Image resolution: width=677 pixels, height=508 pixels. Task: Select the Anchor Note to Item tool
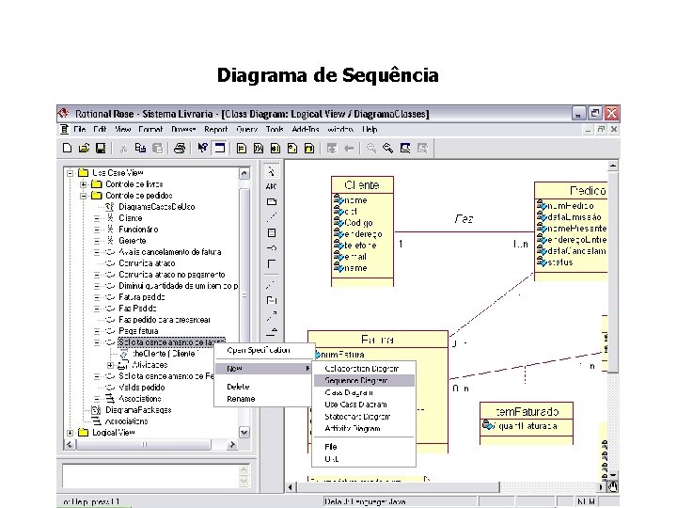tap(271, 217)
